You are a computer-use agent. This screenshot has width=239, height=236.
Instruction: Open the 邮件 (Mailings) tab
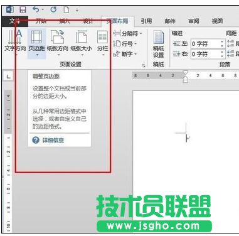(170, 21)
